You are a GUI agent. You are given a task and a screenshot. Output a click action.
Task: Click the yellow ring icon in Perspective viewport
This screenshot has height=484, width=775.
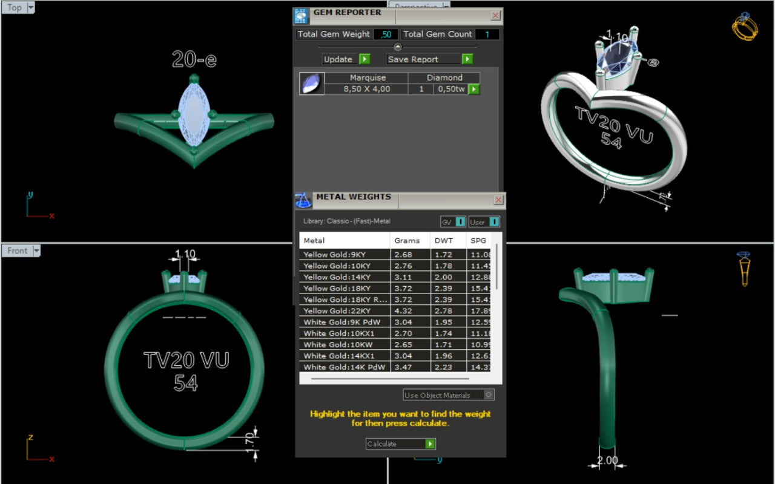click(x=745, y=27)
